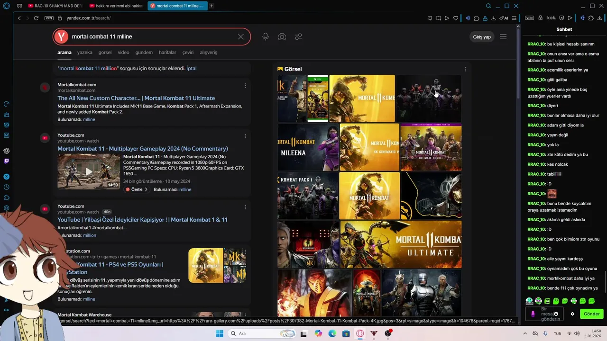Take a snapshot with the capture icon
Screen dimensions: 607x341
click(439, 18)
